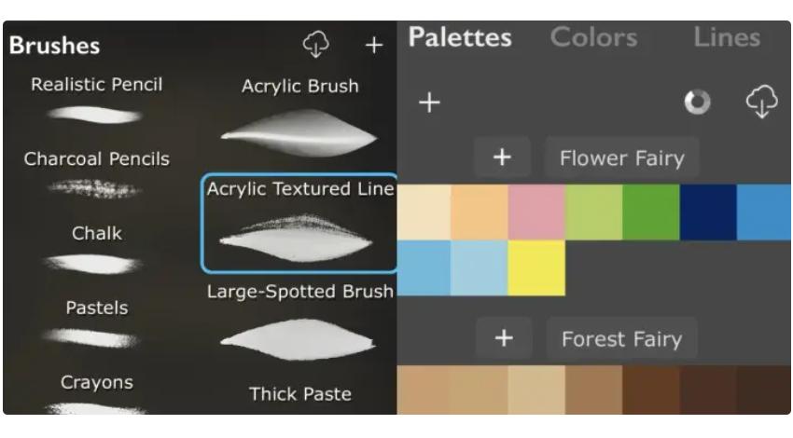The width and height of the screenshot is (793, 438).
Task: Add a new brush with plus icon
Action: click(x=374, y=45)
